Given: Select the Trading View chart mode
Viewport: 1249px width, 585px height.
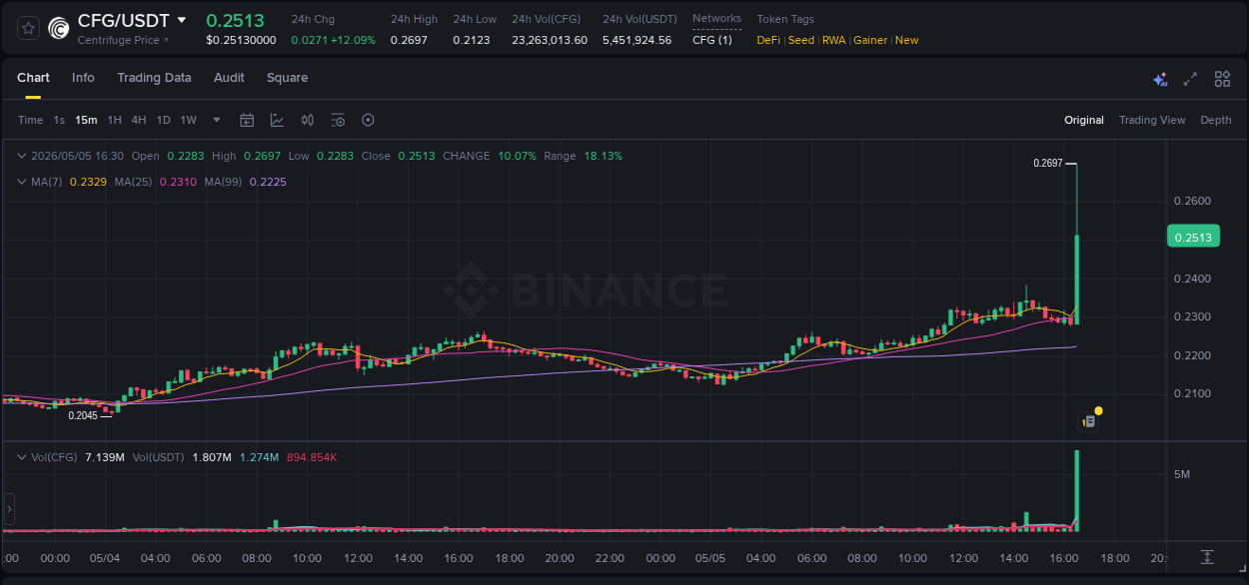Looking at the screenshot, I should pos(1152,120).
